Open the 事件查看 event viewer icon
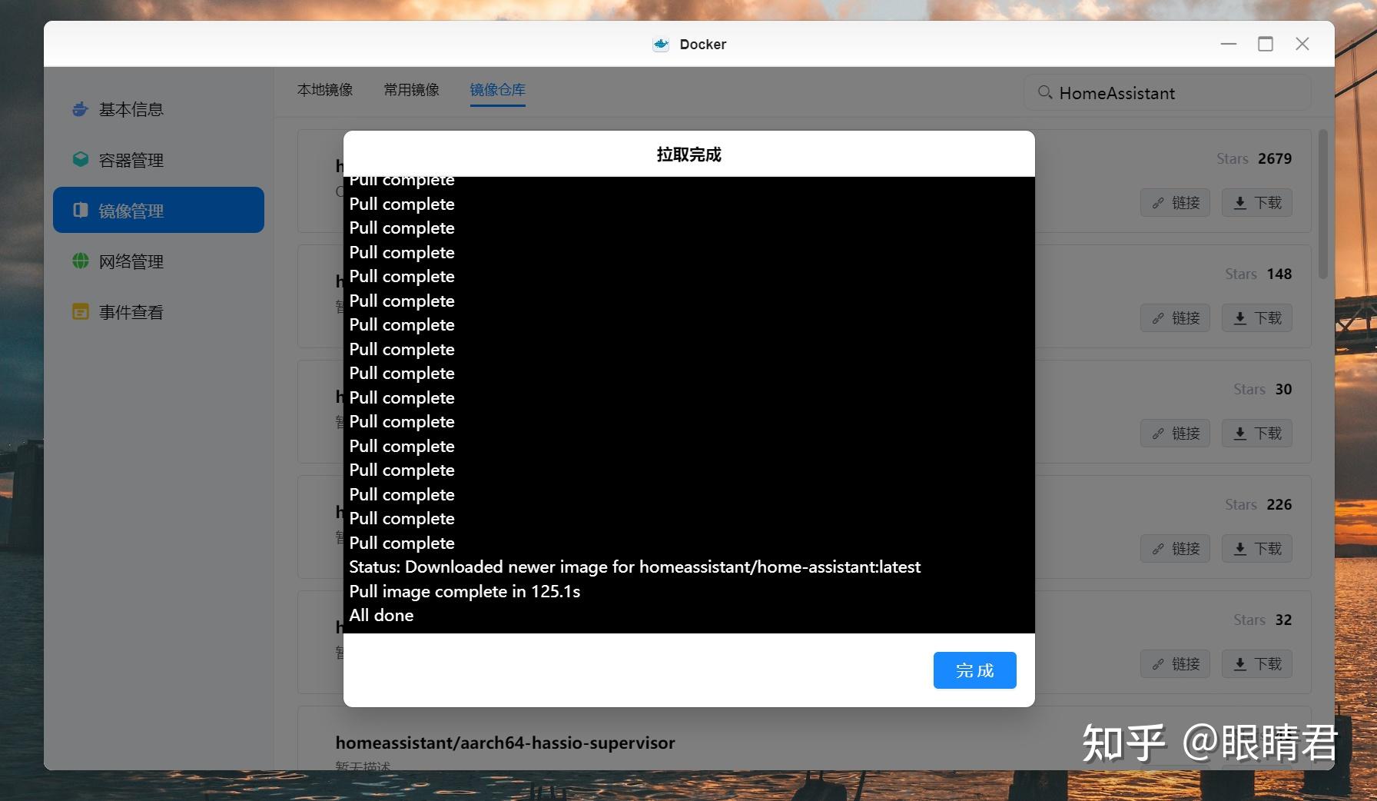1377x801 pixels. point(80,311)
